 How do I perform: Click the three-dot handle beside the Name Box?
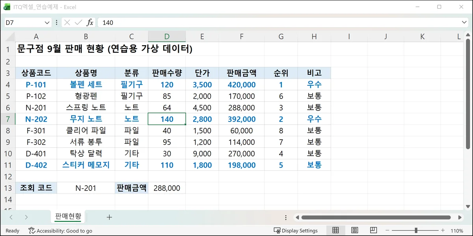pyautogui.click(x=57, y=22)
